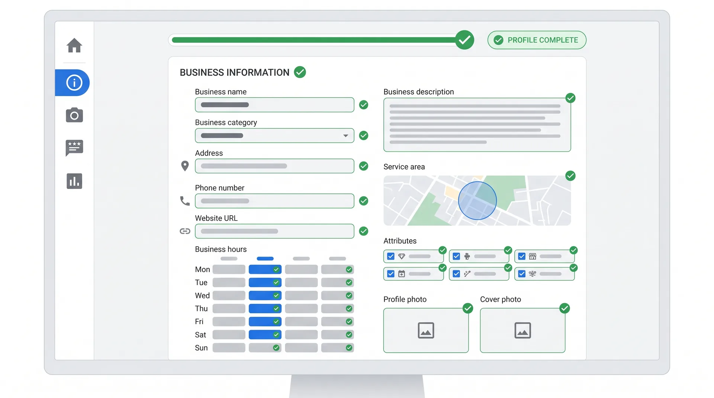Click the check icon on Profile photo
714x398 pixels.
coord(468,308)
